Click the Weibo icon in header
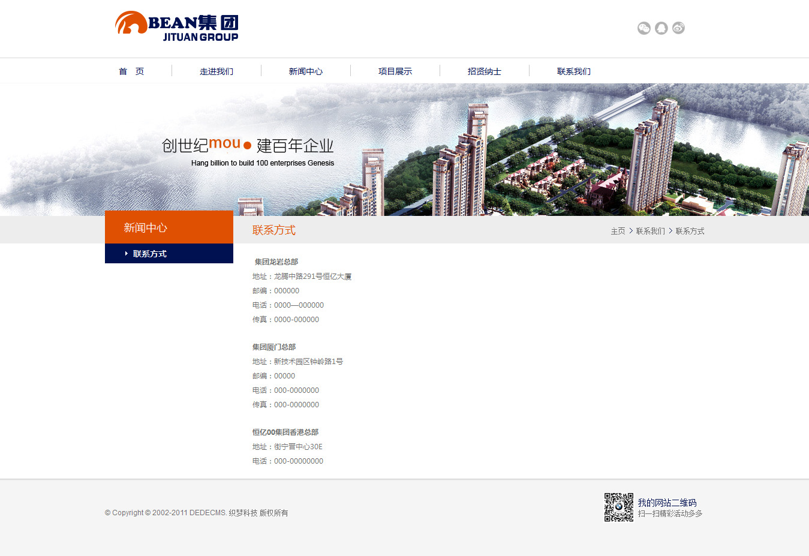This screenshot has width=809, height=556. point(678,28)
